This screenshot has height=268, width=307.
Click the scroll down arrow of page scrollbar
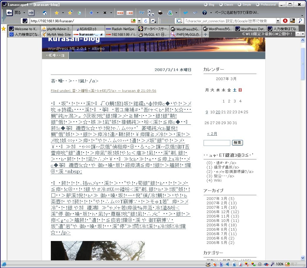[x=303, y=258]
